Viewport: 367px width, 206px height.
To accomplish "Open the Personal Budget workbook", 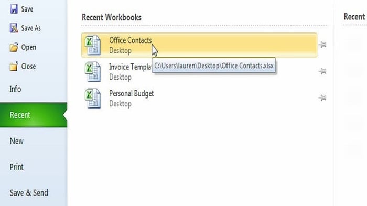I will [199, 99].
